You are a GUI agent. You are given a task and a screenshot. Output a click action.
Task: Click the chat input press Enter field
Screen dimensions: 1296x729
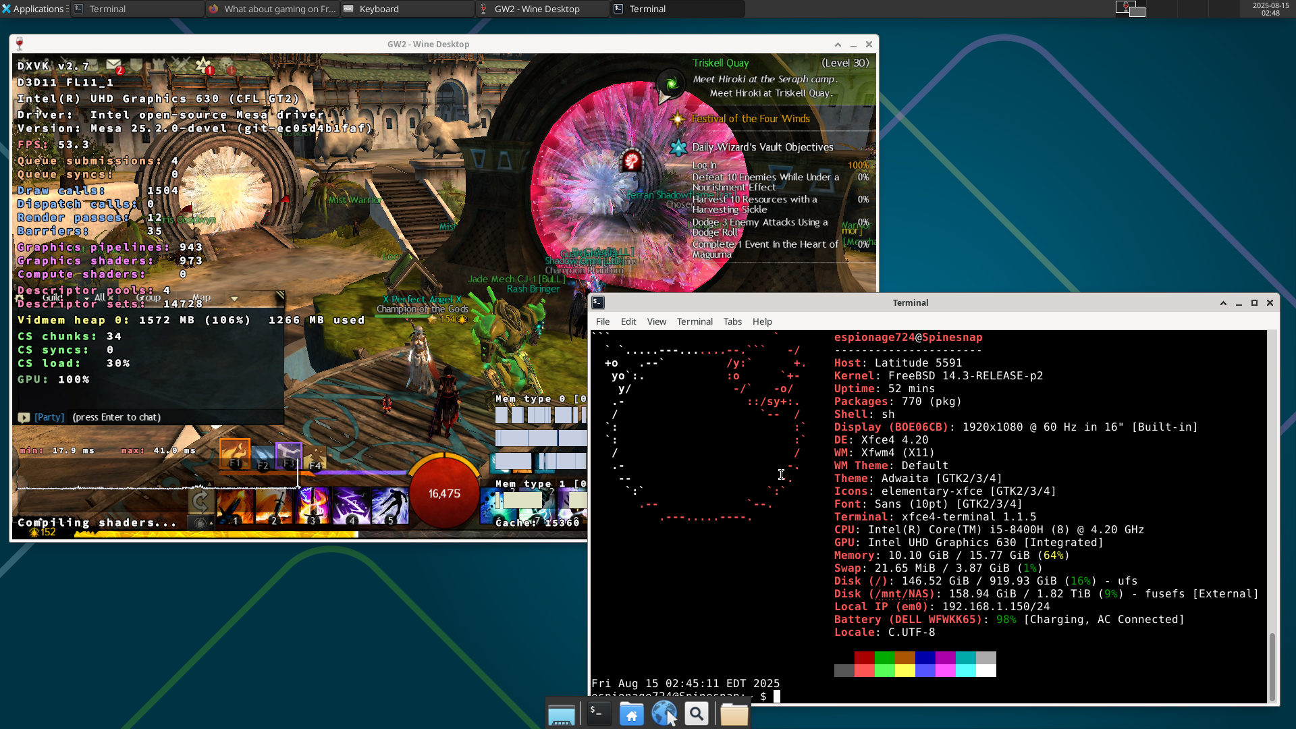tap(116, 418)
